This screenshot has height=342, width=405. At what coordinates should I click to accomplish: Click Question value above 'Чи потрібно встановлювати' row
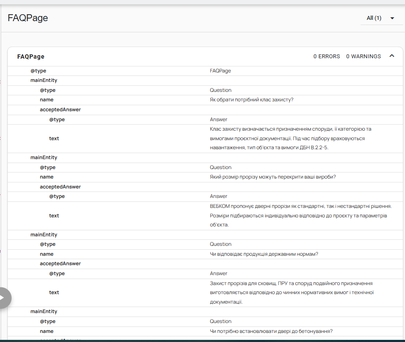[221, 321]
